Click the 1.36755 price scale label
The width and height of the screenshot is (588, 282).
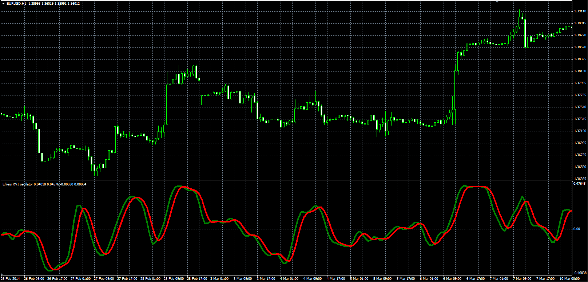click(580, 155)
